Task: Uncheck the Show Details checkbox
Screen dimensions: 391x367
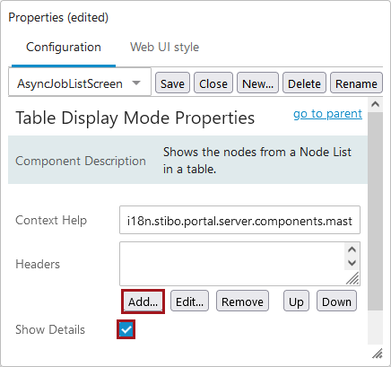Action: click(126, 329)
